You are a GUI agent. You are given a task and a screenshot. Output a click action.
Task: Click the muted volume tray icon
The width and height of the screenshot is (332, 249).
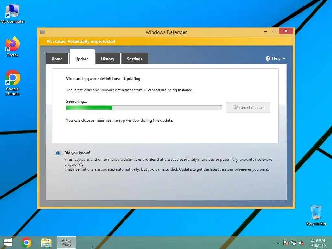click(x=302, y=243)
